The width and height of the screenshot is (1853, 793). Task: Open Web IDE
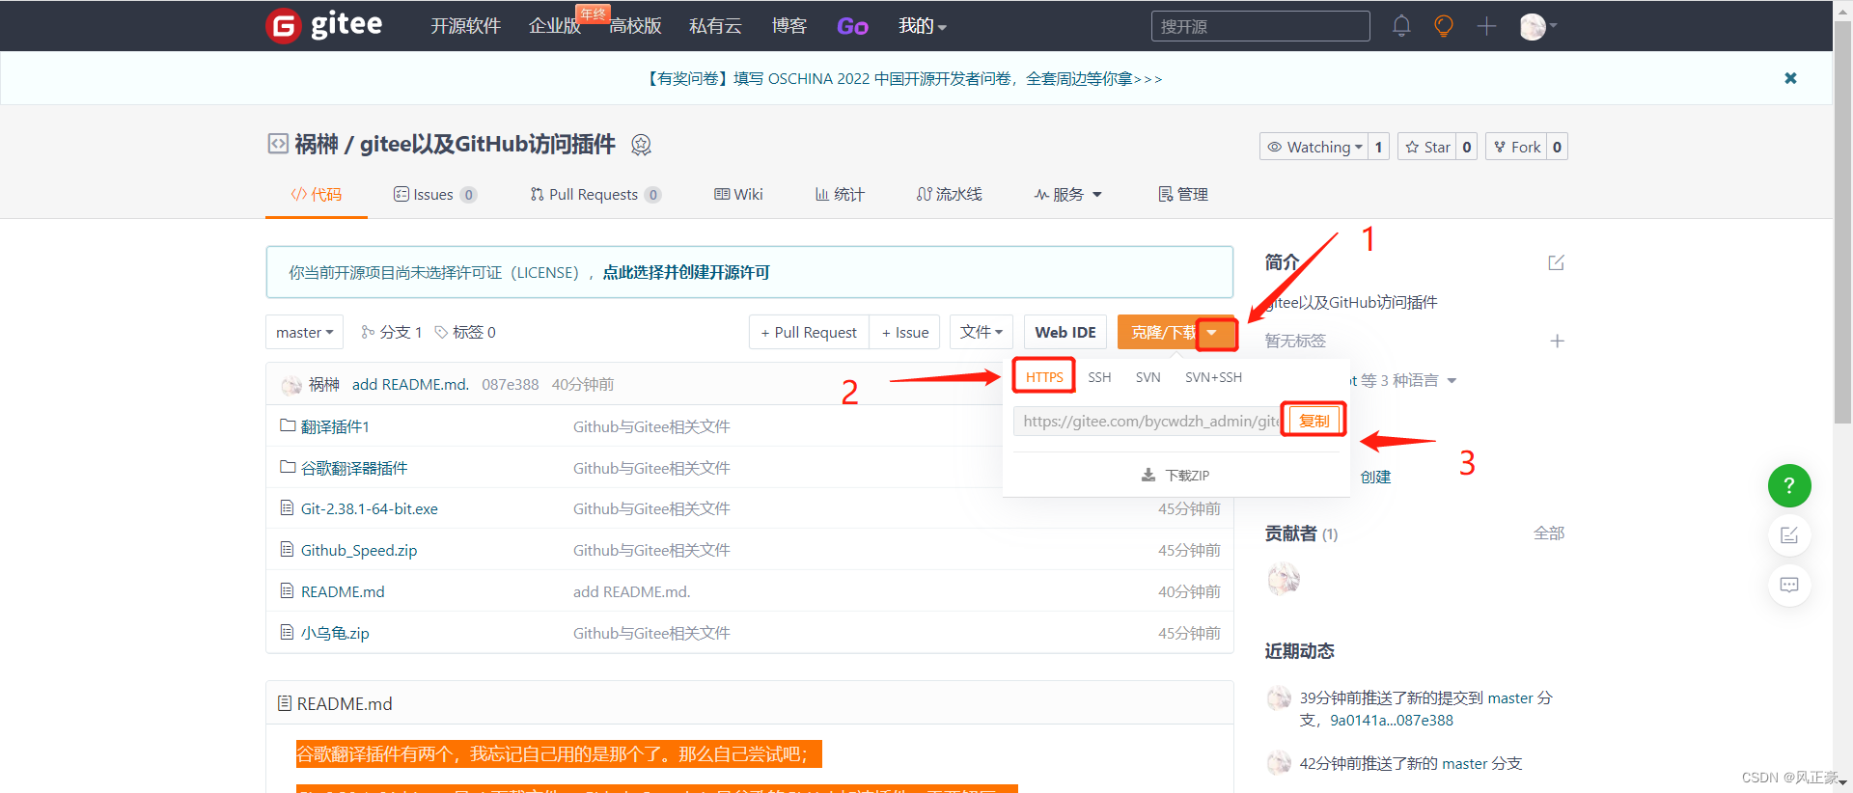1065,332
